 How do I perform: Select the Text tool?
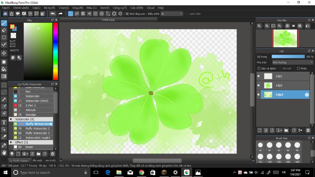[x=4, y=122]
